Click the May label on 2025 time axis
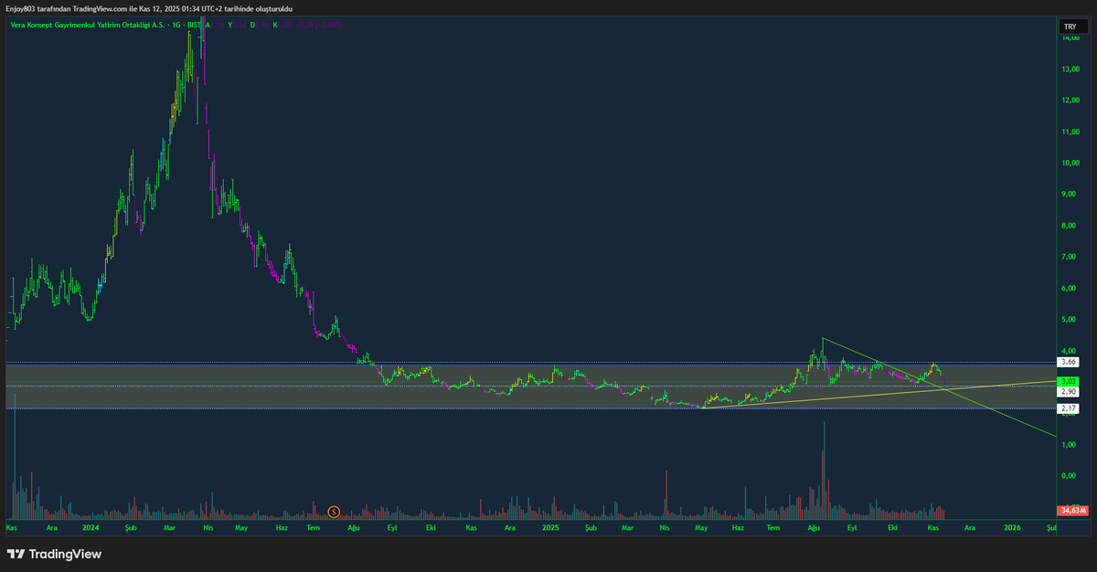This screenshot has width=1097, height=572. coord(701,527)
